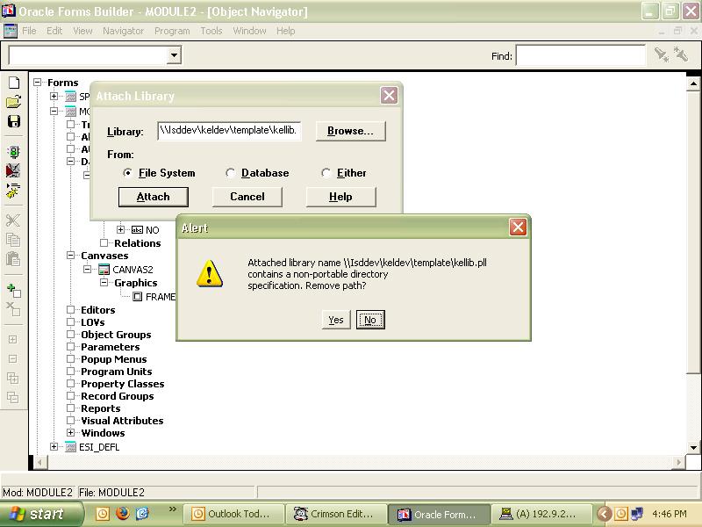Open the Navigator menu
This screenshot has height=527, width=702.
coord(123,31)
